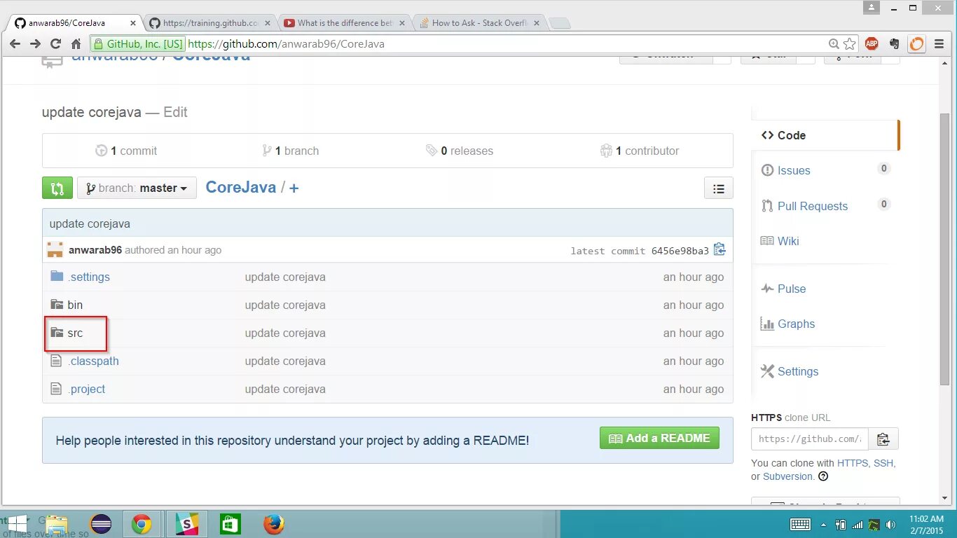Open the .classpath file
957x538 pixels.
pos(93,361)
